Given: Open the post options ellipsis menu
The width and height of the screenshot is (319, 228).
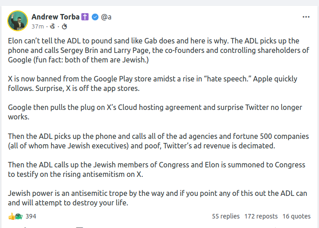Looking at the screenshot, I should tap(306, 17).
